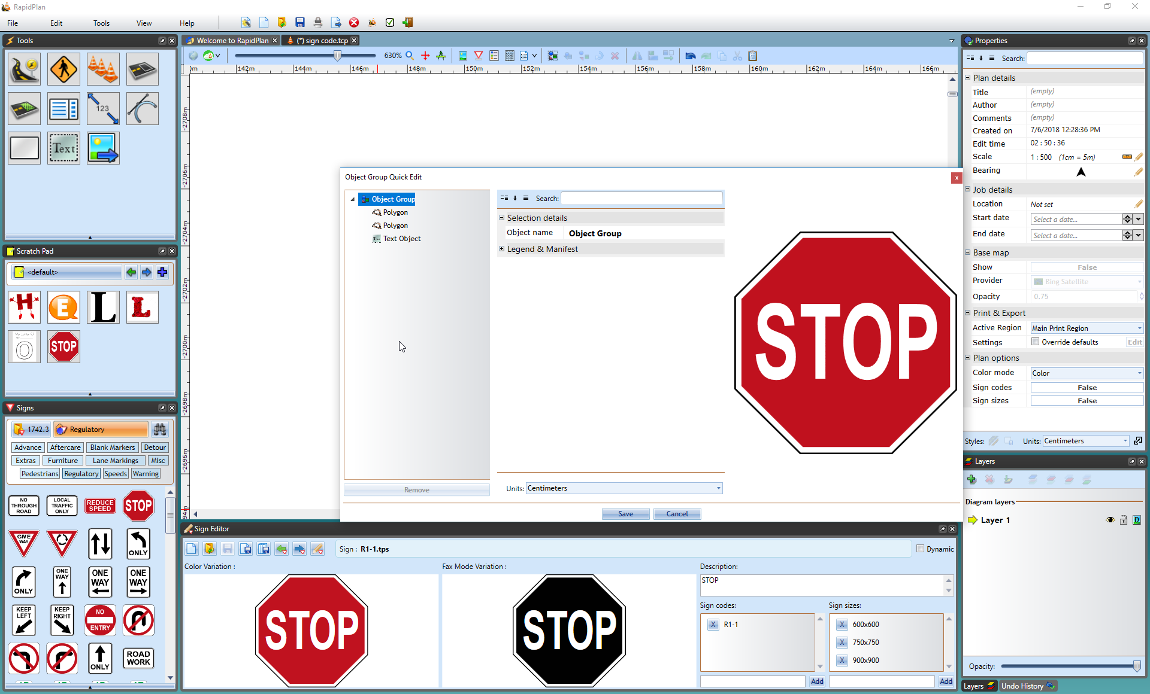Open the Tools menu
Viewport: 1150px width, 694px height.
[x=101, y=23]
